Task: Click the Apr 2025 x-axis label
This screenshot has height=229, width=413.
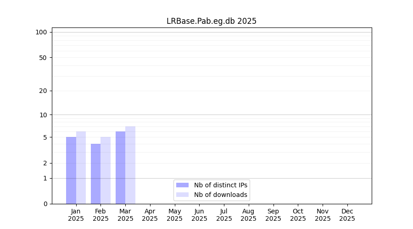Action: [150, 215]
